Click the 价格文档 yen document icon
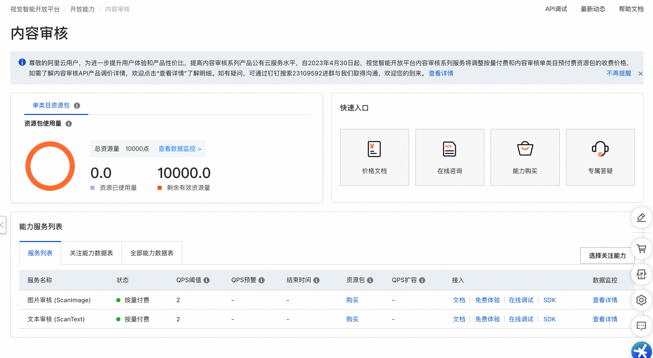 pos(374,149)
